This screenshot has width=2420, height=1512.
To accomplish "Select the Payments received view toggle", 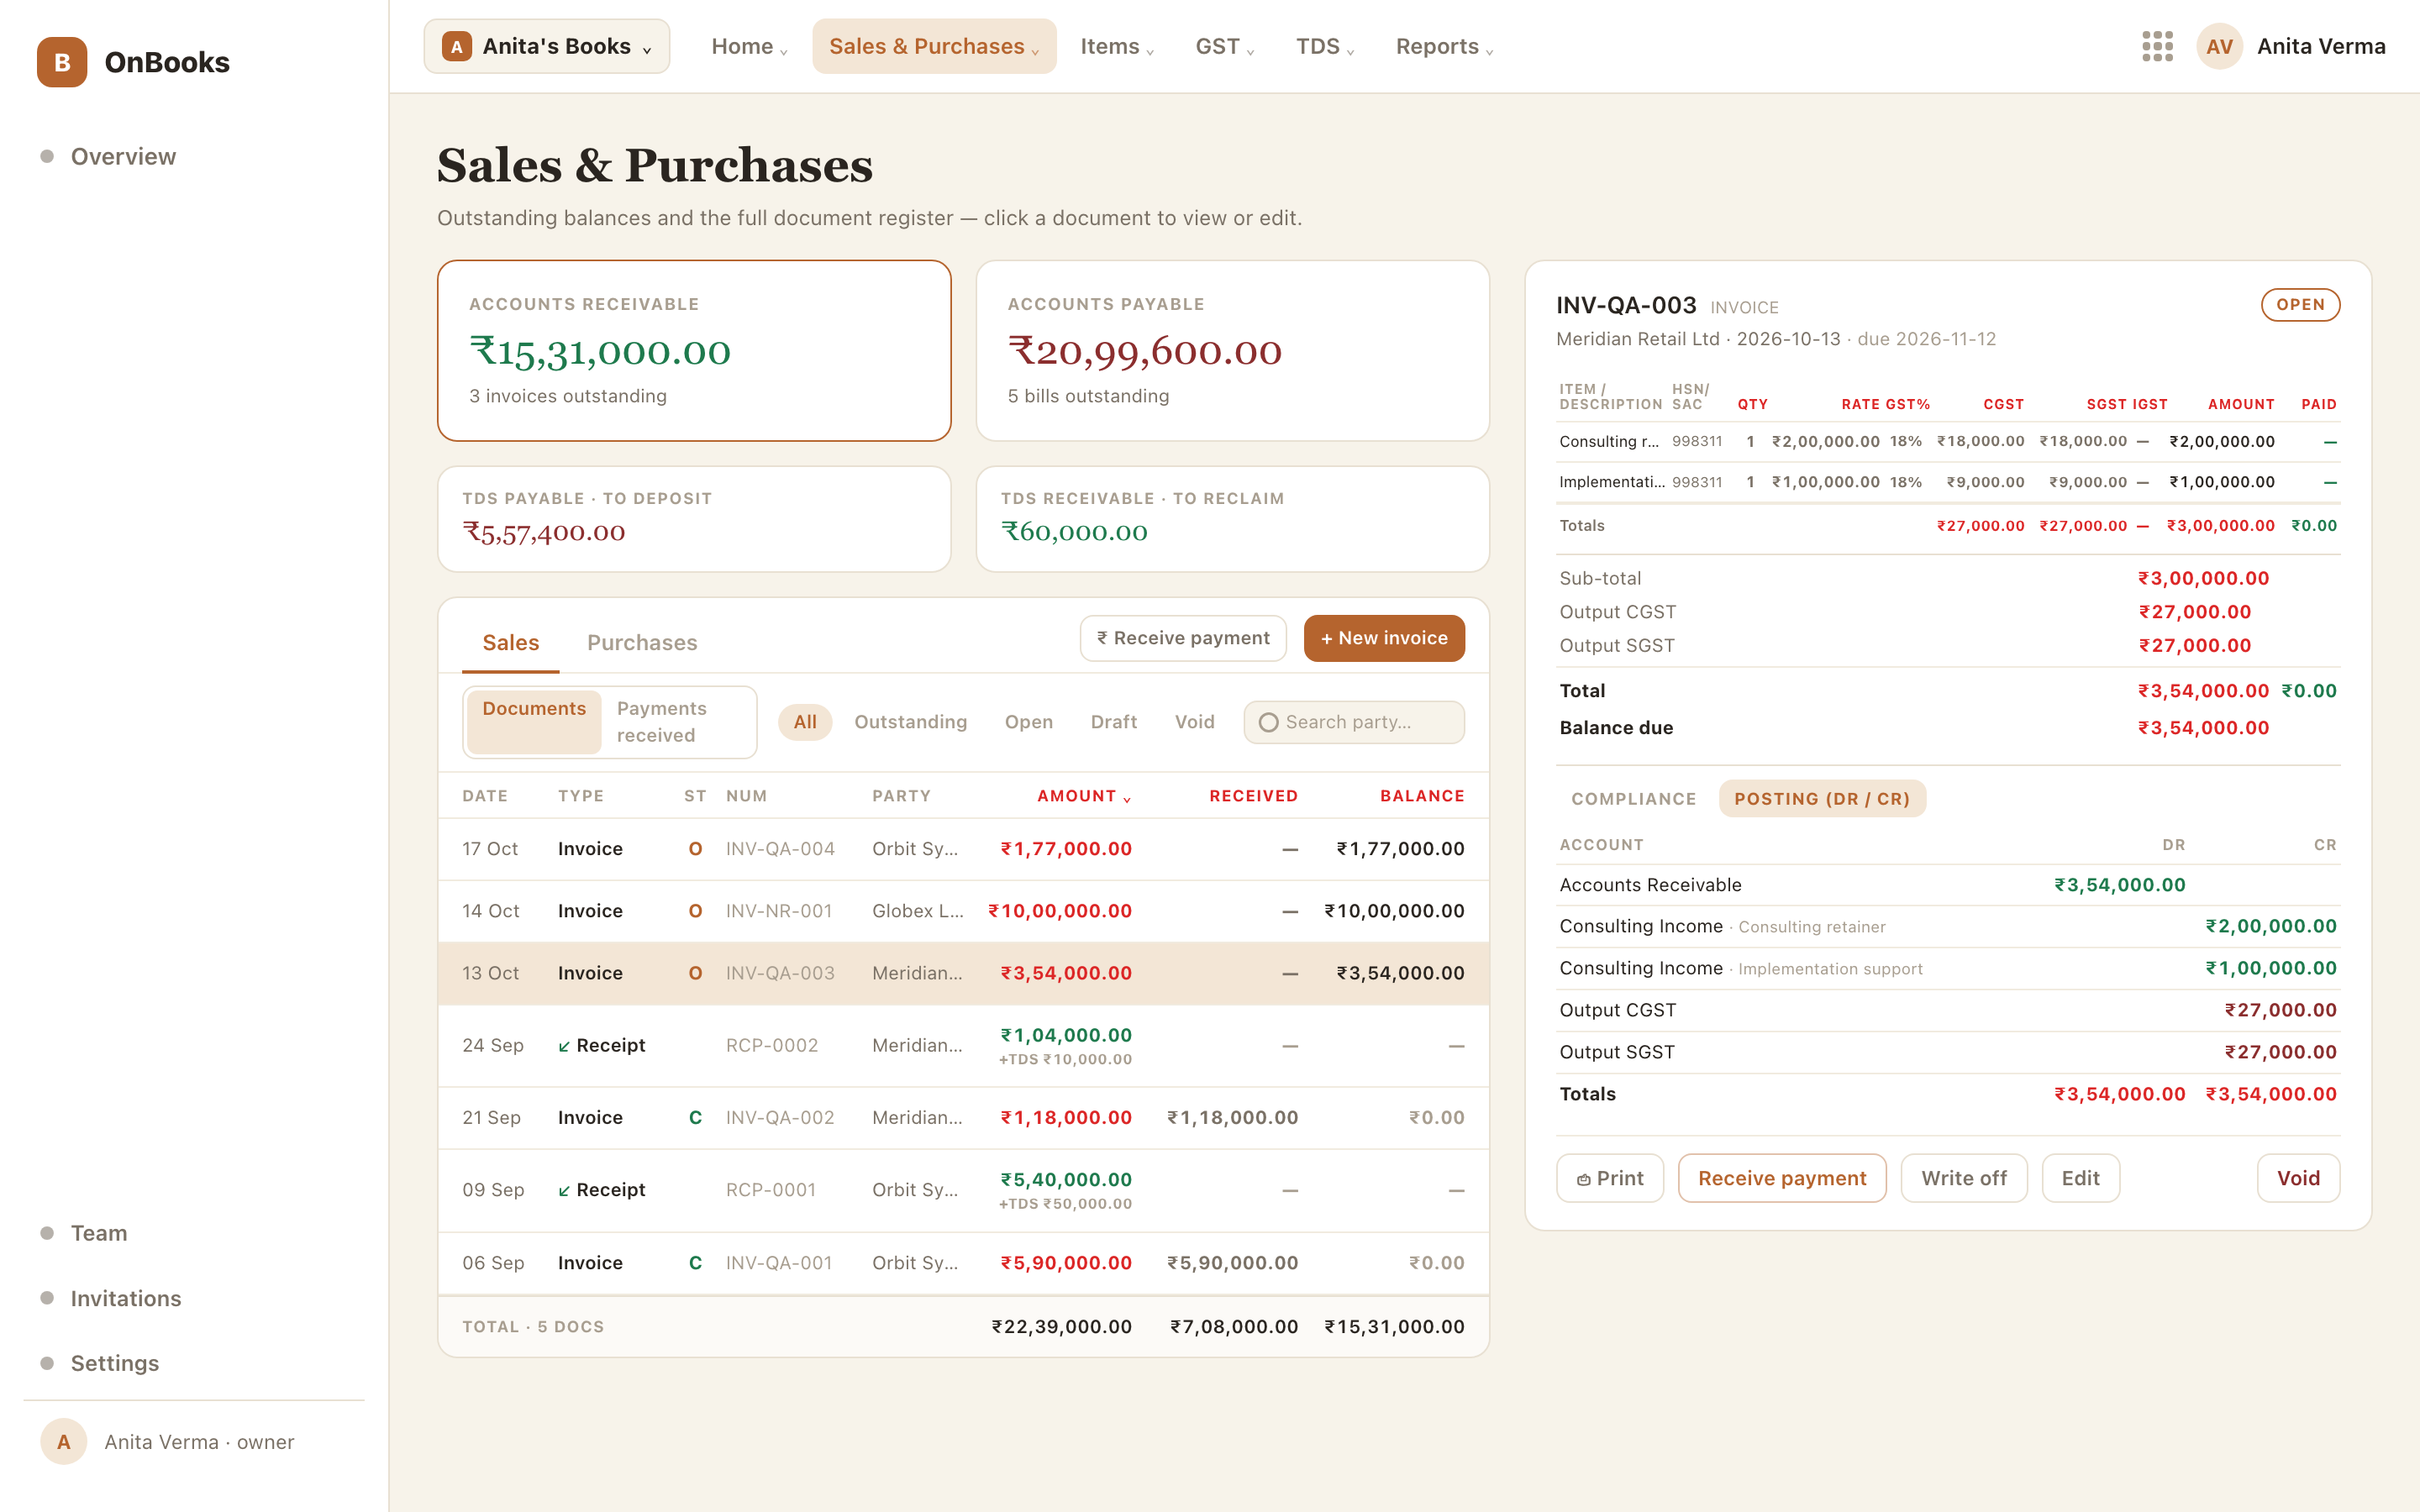I will 677,721.
